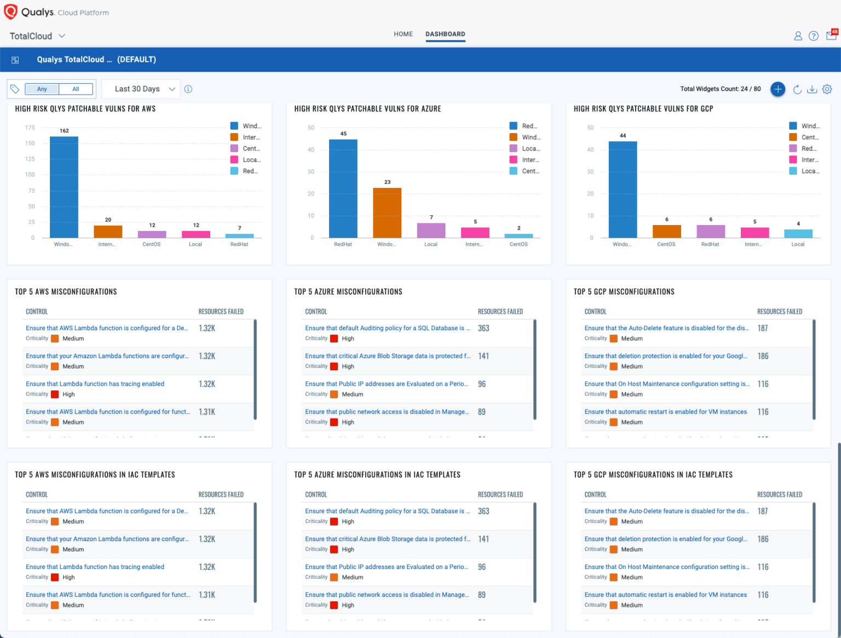Image resolution: width=841 pixels, height=638 pixels.
Task: Select the DASHBOARD tab
Action: [445, 34]
